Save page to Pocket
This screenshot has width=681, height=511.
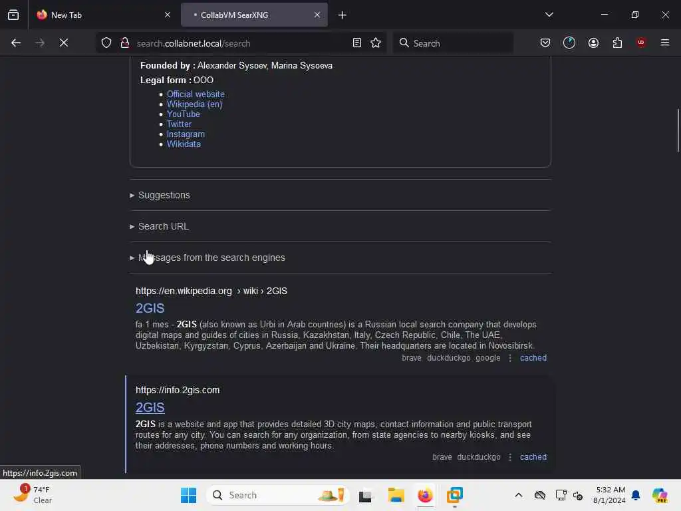pos(545,43)
